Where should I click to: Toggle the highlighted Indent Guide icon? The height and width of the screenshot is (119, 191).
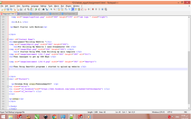73,9
